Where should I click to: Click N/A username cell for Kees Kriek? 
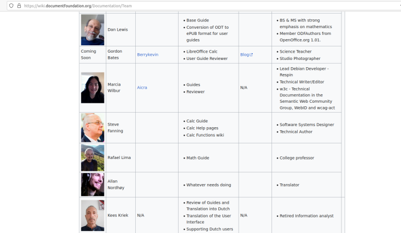pos(140,215)
